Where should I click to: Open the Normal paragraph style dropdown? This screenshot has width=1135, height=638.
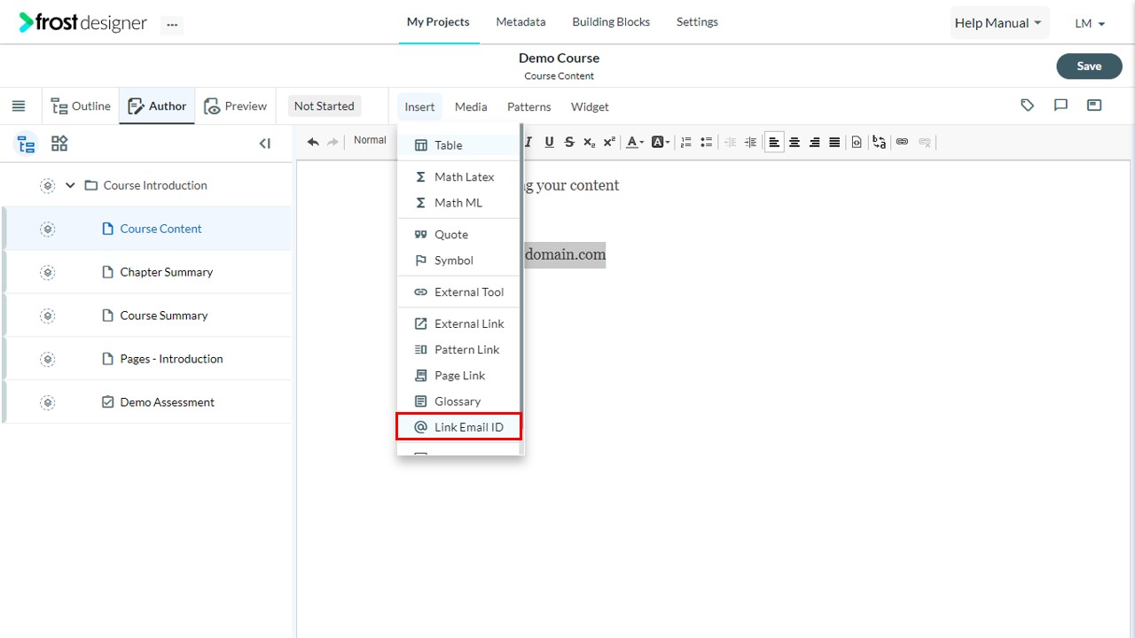(x=371, y=140)
